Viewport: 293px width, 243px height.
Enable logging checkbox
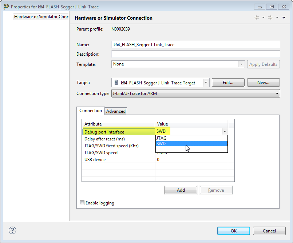tap(82, 203)
